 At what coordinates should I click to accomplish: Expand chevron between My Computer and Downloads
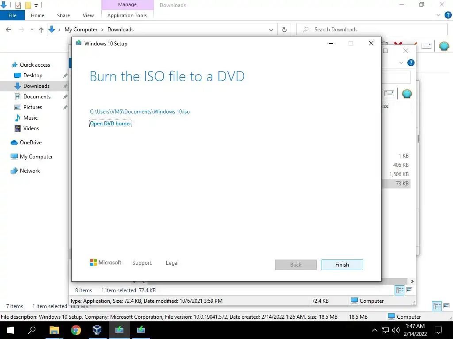pos(102,30)
